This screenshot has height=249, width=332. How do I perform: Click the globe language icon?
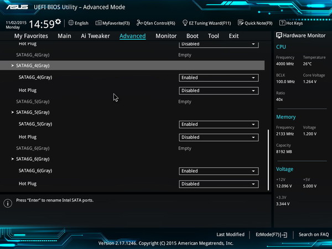click(x=71, y=23)
